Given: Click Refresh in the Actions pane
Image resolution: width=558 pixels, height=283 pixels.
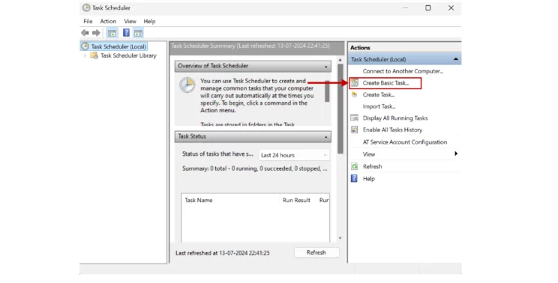Looking at the screenshot, I should tap(373, 166).
